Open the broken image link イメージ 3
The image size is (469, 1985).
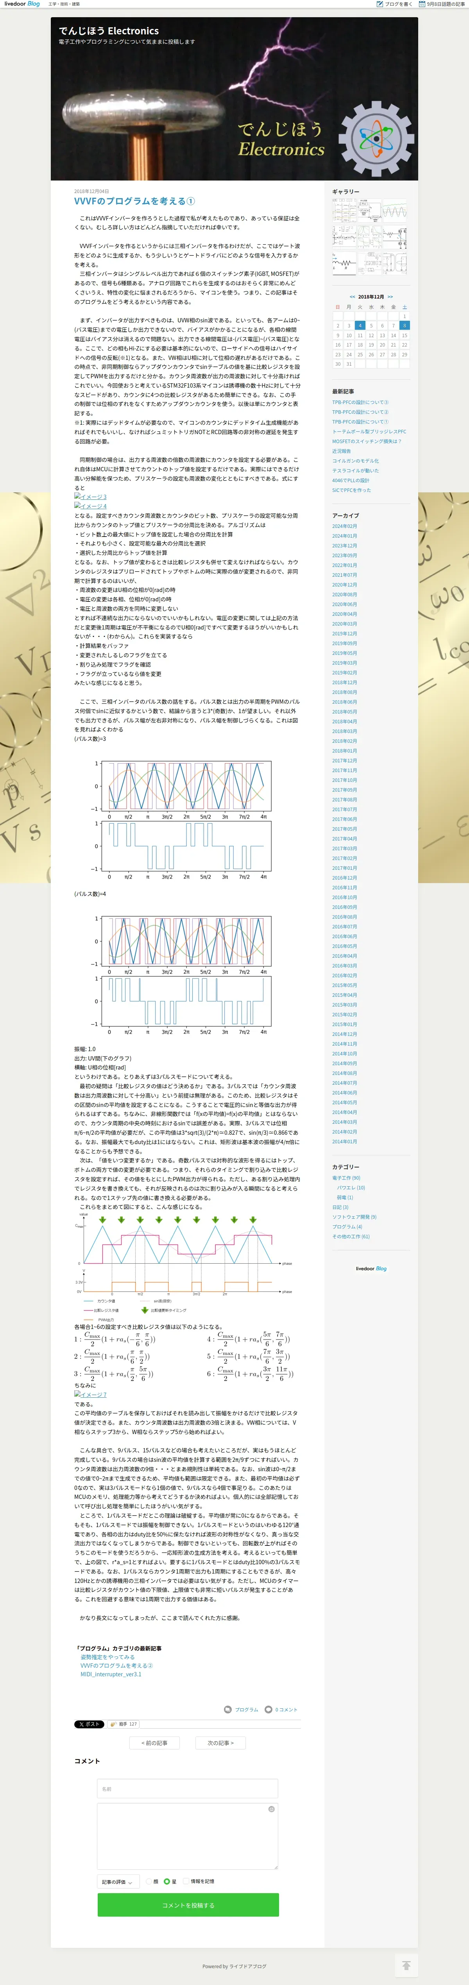[90, 497]
